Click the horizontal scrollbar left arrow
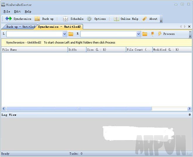Screen dimensions: 193x157 (4, 108)
